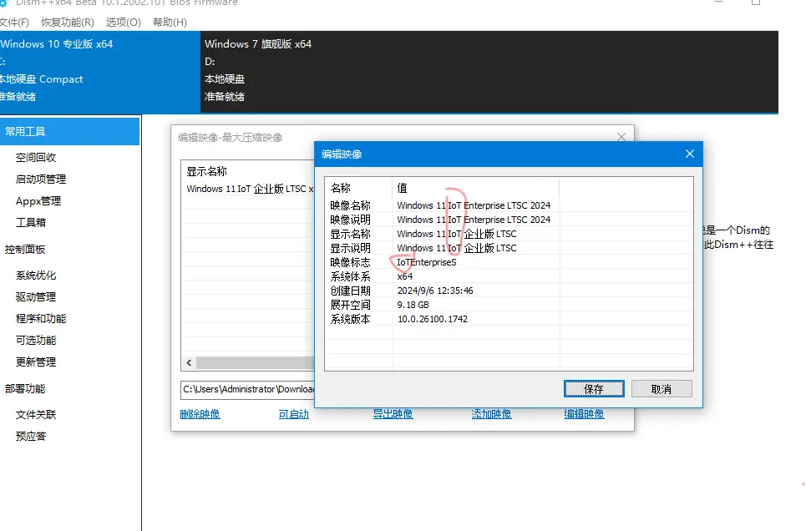
Task: Open 程序和功能 in sidebar
Action: coord(41,319)
